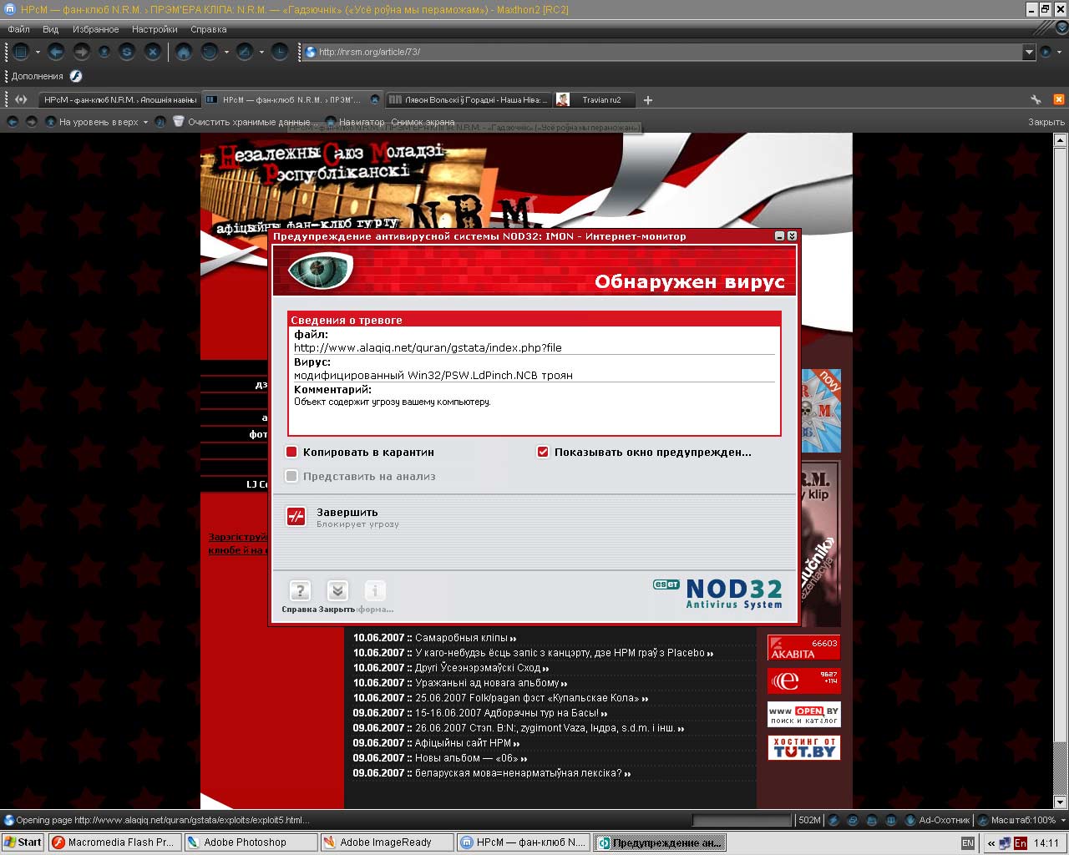1069x855 pixels.
Task: Open new tab with plus icon
Action: (648, 100)
